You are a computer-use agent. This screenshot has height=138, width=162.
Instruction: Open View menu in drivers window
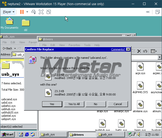pos(62,45)
